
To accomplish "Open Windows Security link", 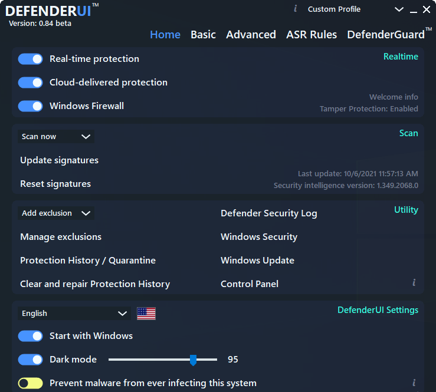I will pyautogui.click(x=259, y=237).
